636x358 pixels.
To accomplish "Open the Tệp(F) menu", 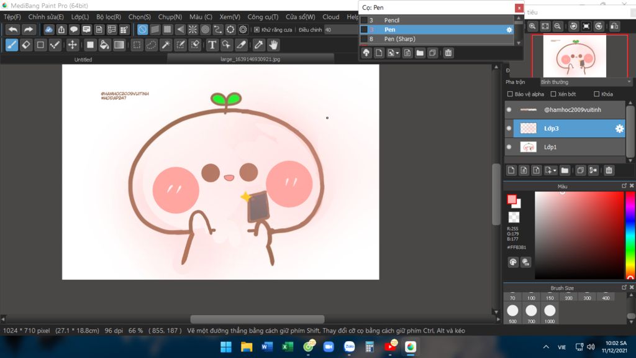I will click(x=12, y=17).
